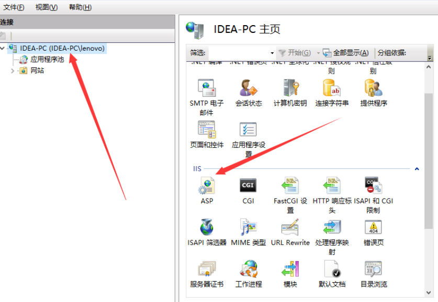Click 全部显示(A) button
The image size is (438, 302).
coord(345,53)
